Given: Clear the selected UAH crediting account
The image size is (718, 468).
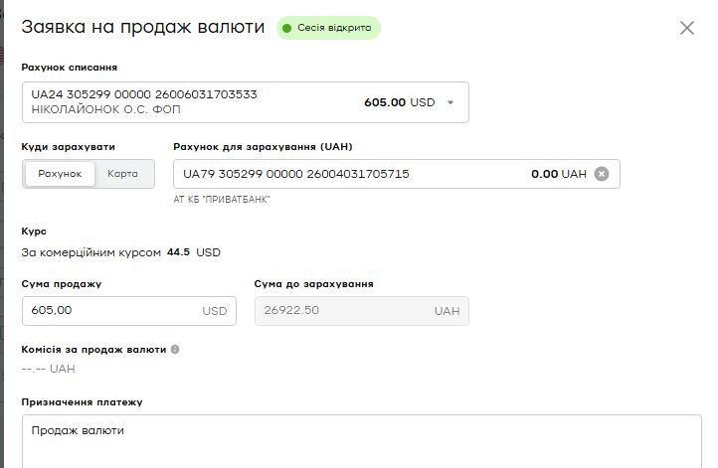Looking at the screenshot, I should coord(602,174).
